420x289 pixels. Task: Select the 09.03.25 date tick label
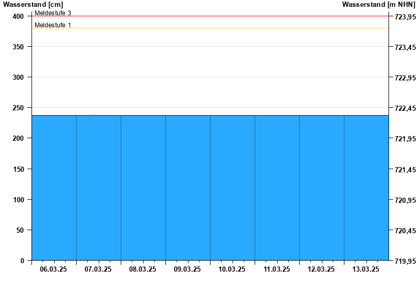pos(187,269)
